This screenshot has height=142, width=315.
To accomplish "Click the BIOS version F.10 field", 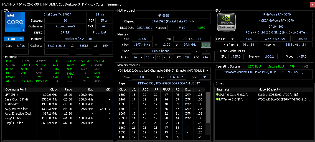I will (182, 28).
